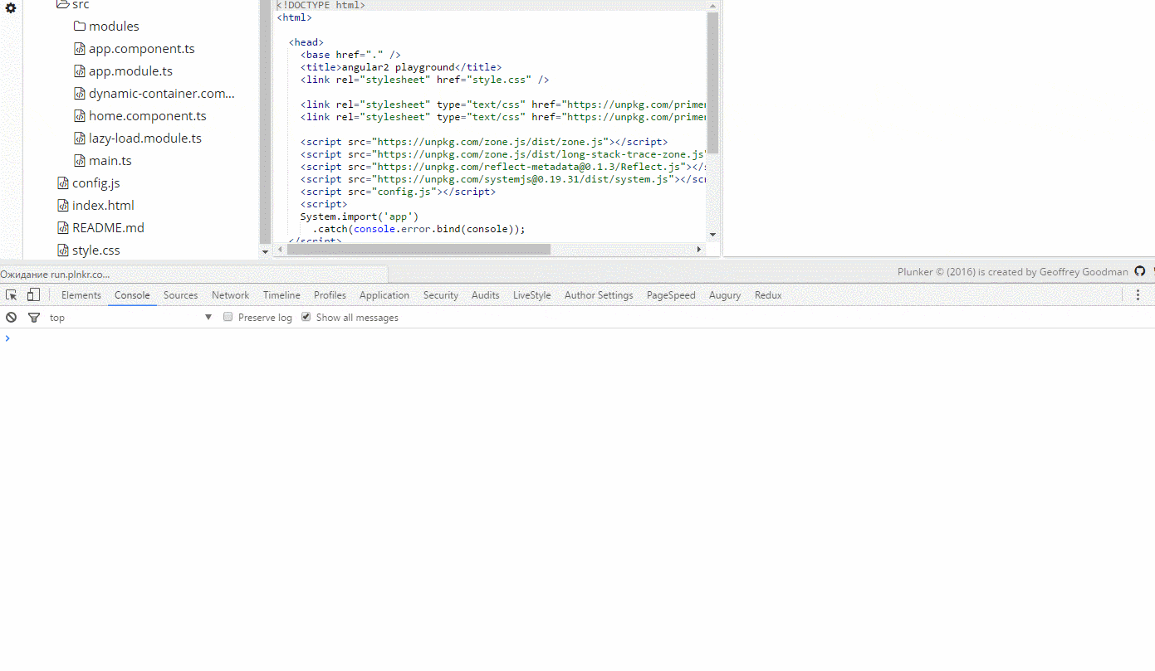Open the DevTools three-dot customize menu
This screenshot has width=1155, height=671.
tap(1138, 294)
